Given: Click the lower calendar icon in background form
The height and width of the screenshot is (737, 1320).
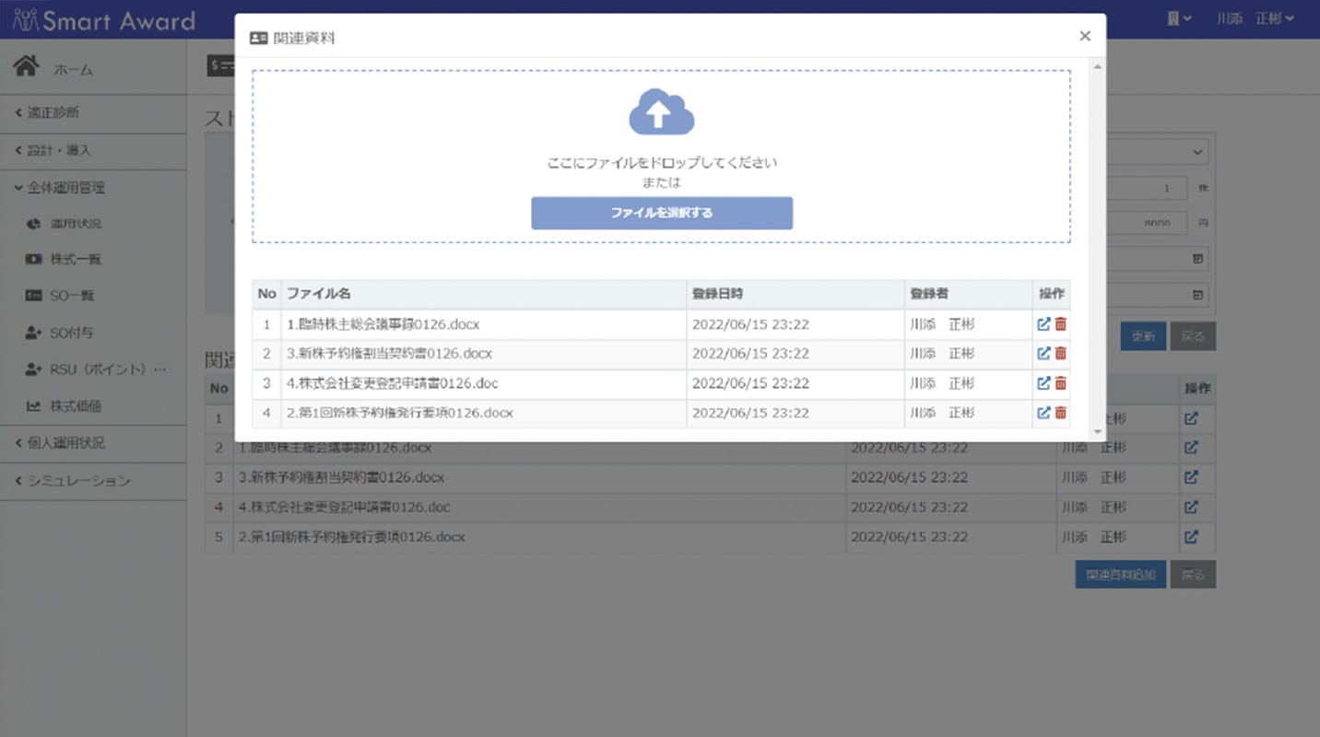Looking at the screenshot, I should click(x=1197, y=296).
